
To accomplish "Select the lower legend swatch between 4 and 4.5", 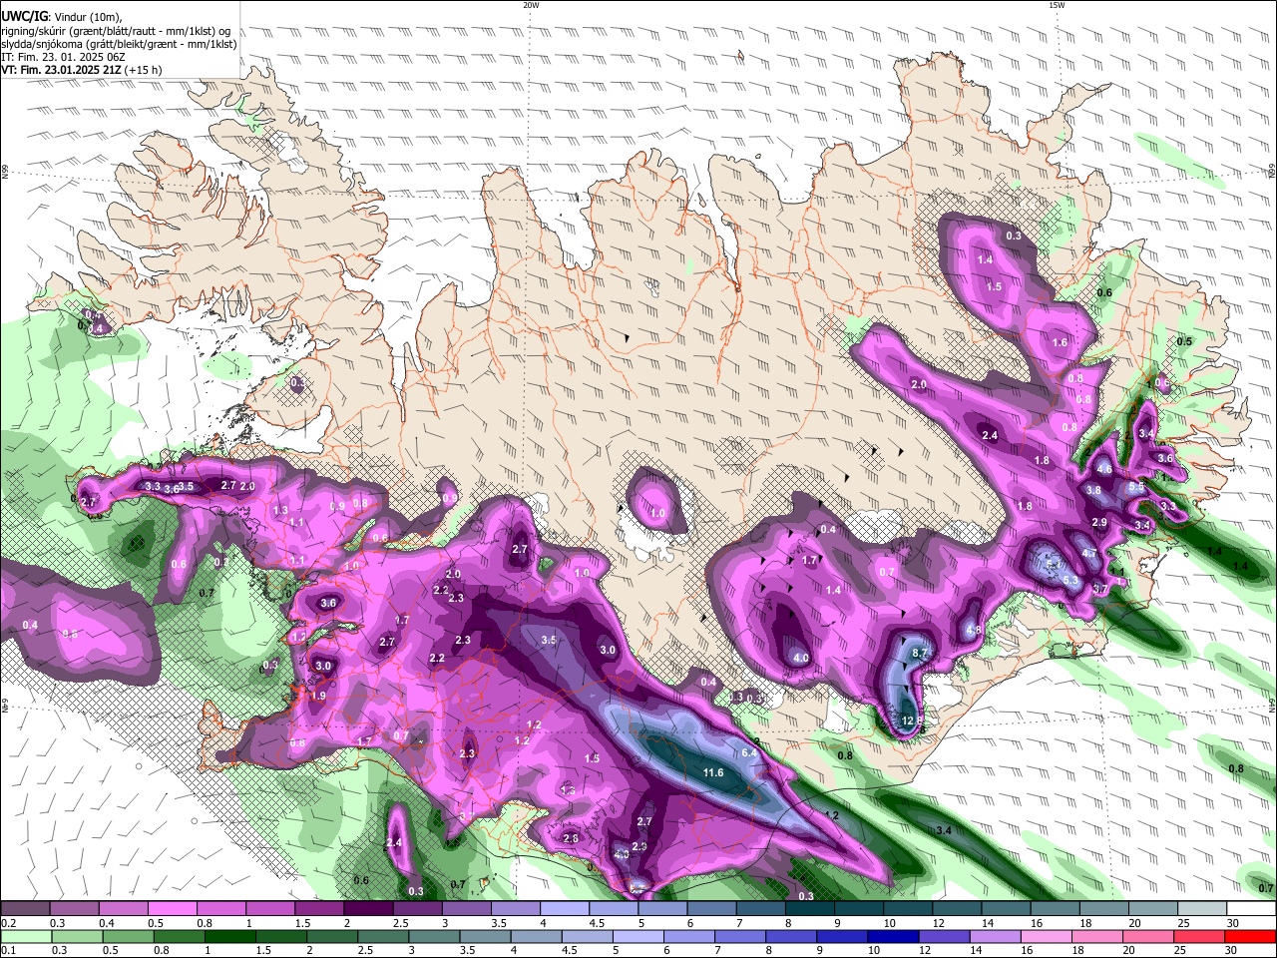I will (x=537, y=936).
